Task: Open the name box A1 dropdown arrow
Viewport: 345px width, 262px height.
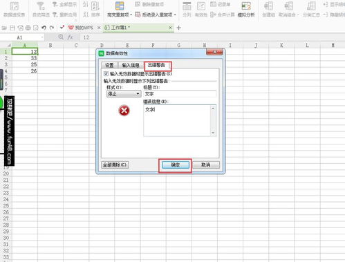Action: pyautogui.click(x=42, y=37)
